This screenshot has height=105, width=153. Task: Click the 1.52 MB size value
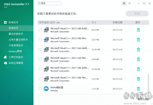click(x=95, y=79)
